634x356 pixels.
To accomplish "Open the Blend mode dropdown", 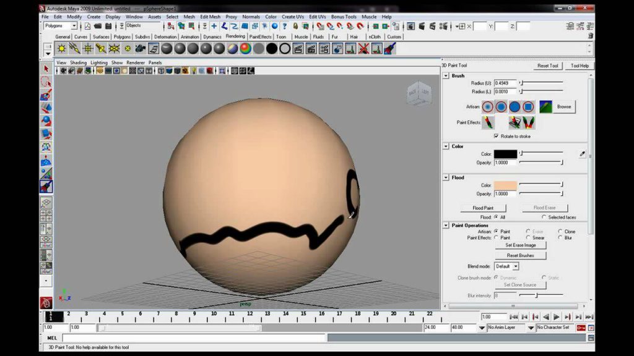I will coord(506,266).
